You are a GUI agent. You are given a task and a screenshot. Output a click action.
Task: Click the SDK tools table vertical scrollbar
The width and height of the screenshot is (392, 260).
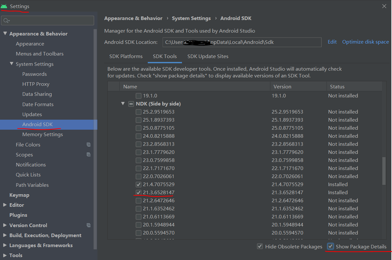point(384,171)
